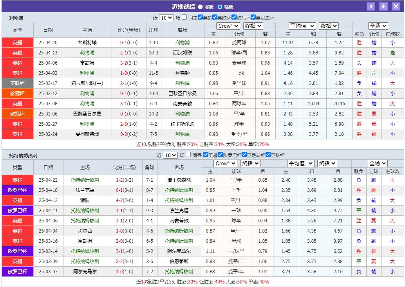Disable the 欧冠杯 checkbox in Liverpool section
The height and width of the screenshot is (287, 405).
[x=234, y=16]
